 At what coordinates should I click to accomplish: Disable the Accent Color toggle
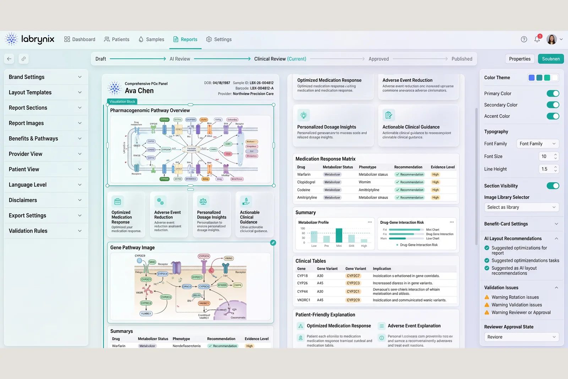click(x=553, y=116)
